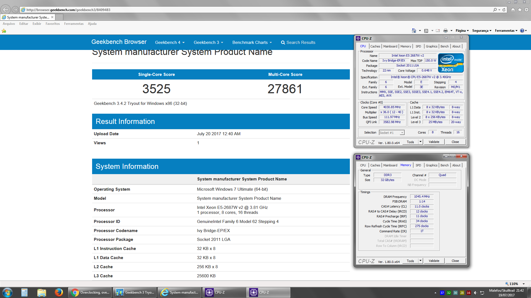Image resolution: width=531 pixels, height=298 pixels.
Task: Open the new tab button beside current tab
Action: pos(59,17)
